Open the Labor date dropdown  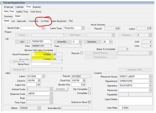pos(43,76)
